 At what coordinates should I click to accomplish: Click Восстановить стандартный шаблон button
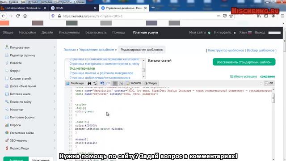pos(244,62)
